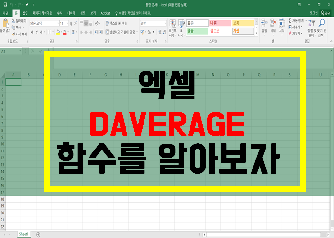Image resolution: width=334 pixels, height=238 pixels.
Task: Expand the Merge & Center (병합하고 가운데 맞춤) arrow
Action: (137, 32)
